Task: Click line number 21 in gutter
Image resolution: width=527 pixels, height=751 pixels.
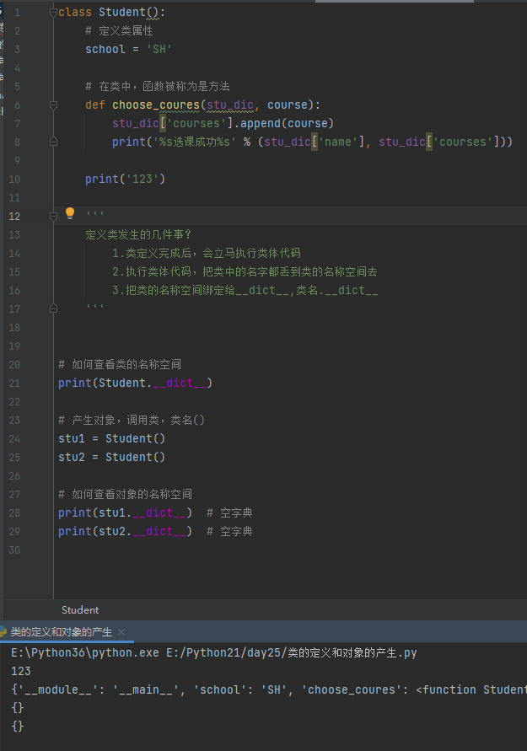Action: pos(14,384)
